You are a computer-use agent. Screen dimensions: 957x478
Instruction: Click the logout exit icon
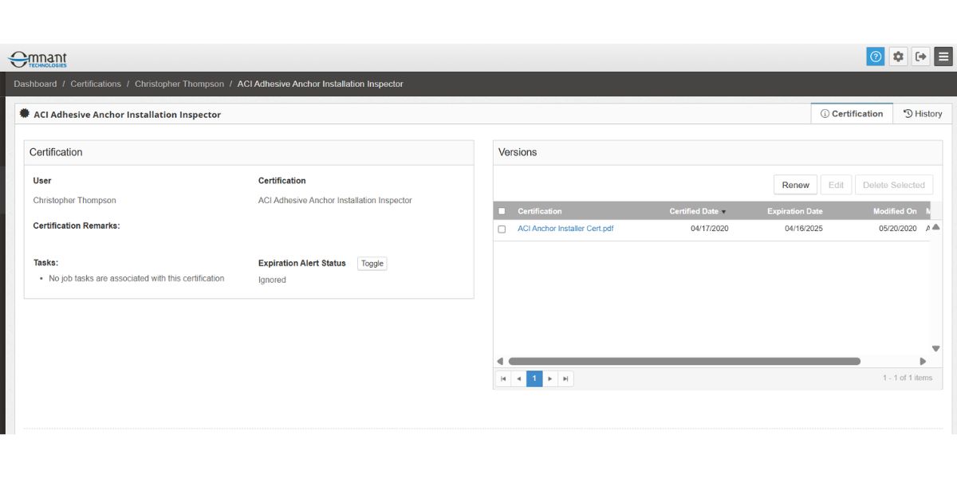921,57
